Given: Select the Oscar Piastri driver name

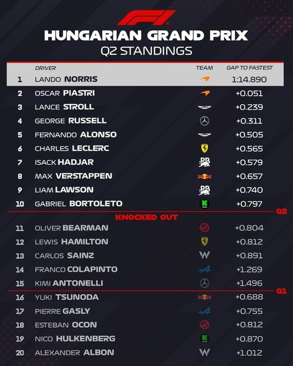Looking at the screenshot, I should (64, 93).
